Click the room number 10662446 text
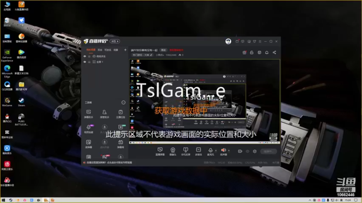Image resolution: width=362 pixels, height=203 pixels. click(x=171, y=55)
